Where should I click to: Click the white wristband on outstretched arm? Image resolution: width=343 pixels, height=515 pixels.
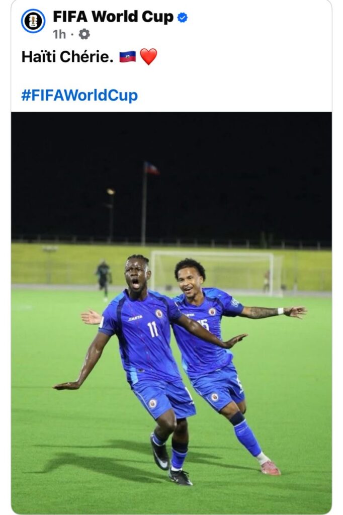pyautogui.click(x=280, y=311)
